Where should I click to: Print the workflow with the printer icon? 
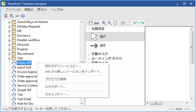point(96,23)
